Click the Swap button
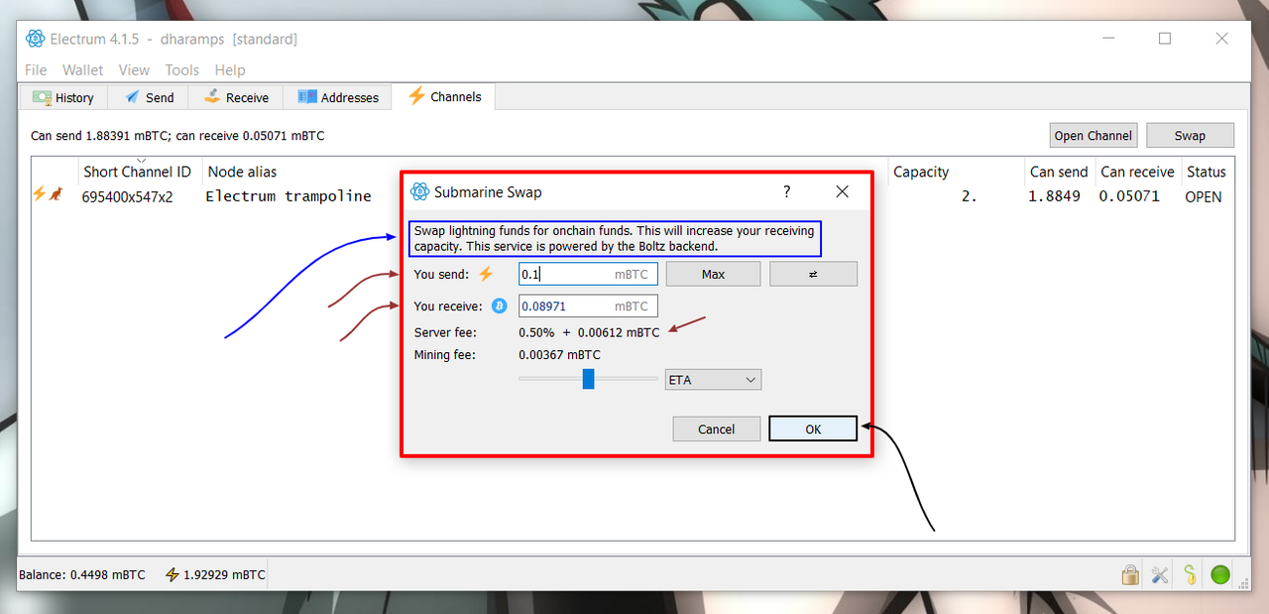The width and height of the screenshot is (1269, 614). point(1190,136)
